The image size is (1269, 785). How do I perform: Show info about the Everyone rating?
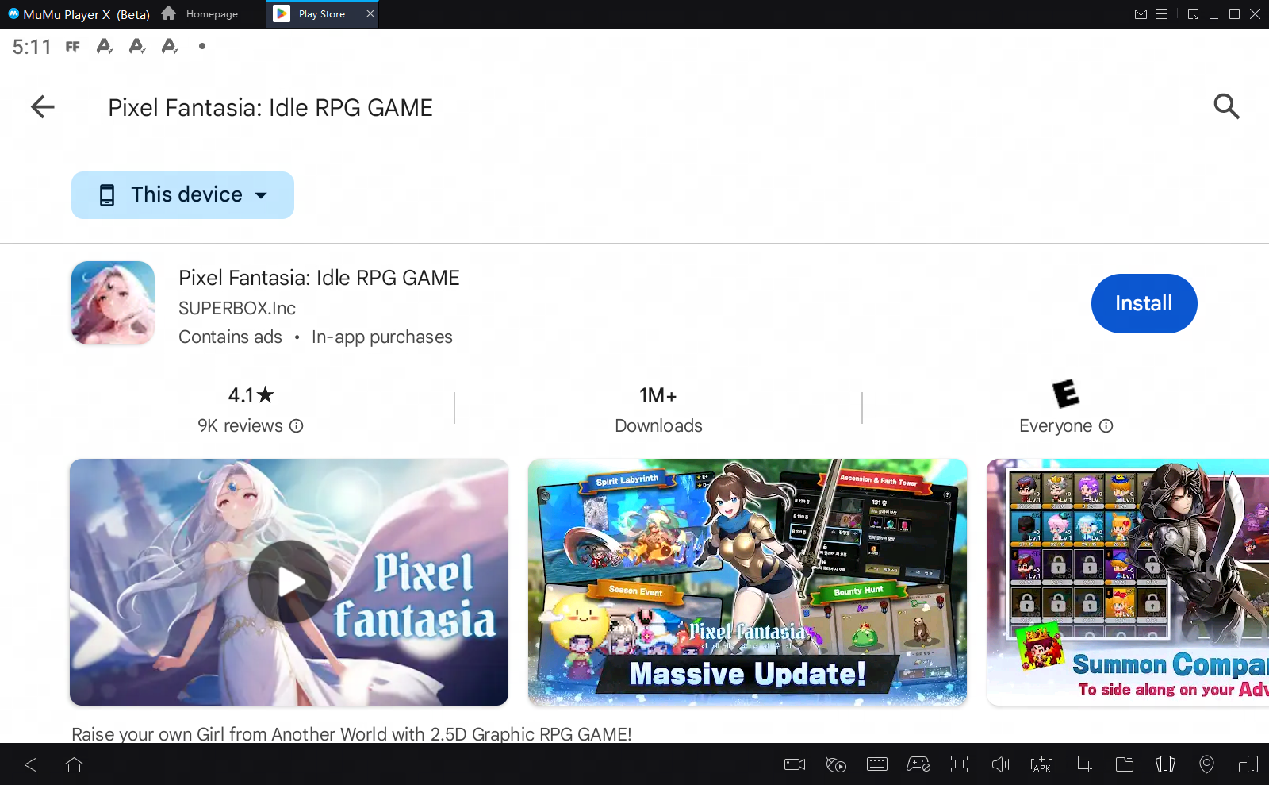[x=1106, y=426]
